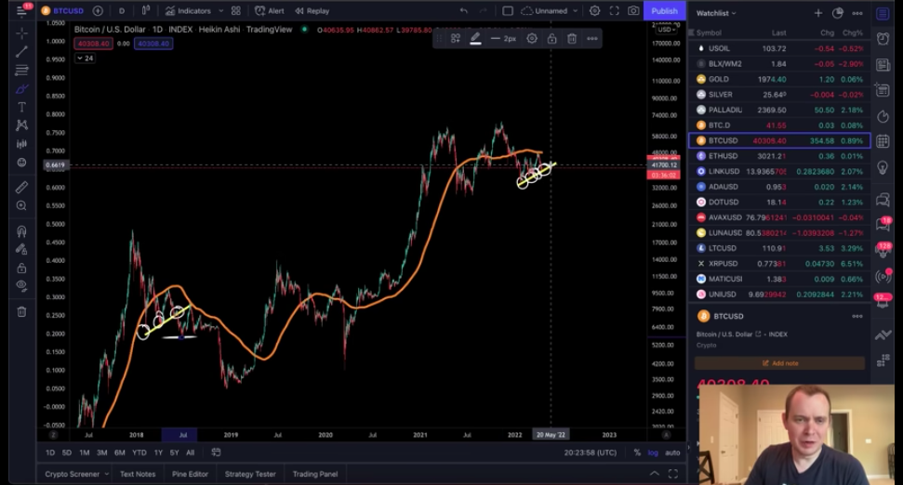The width and height of the screenshot is (903, 485).
Task: Select ETHUSD in the watchlist
Action: pyautogui.click(x=779, y=156)
